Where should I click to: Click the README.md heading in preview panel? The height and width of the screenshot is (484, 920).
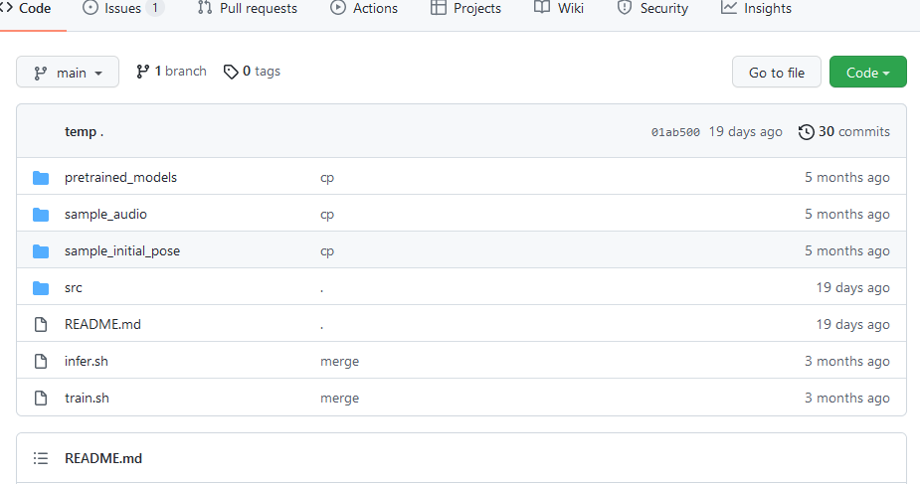(103, 458)
